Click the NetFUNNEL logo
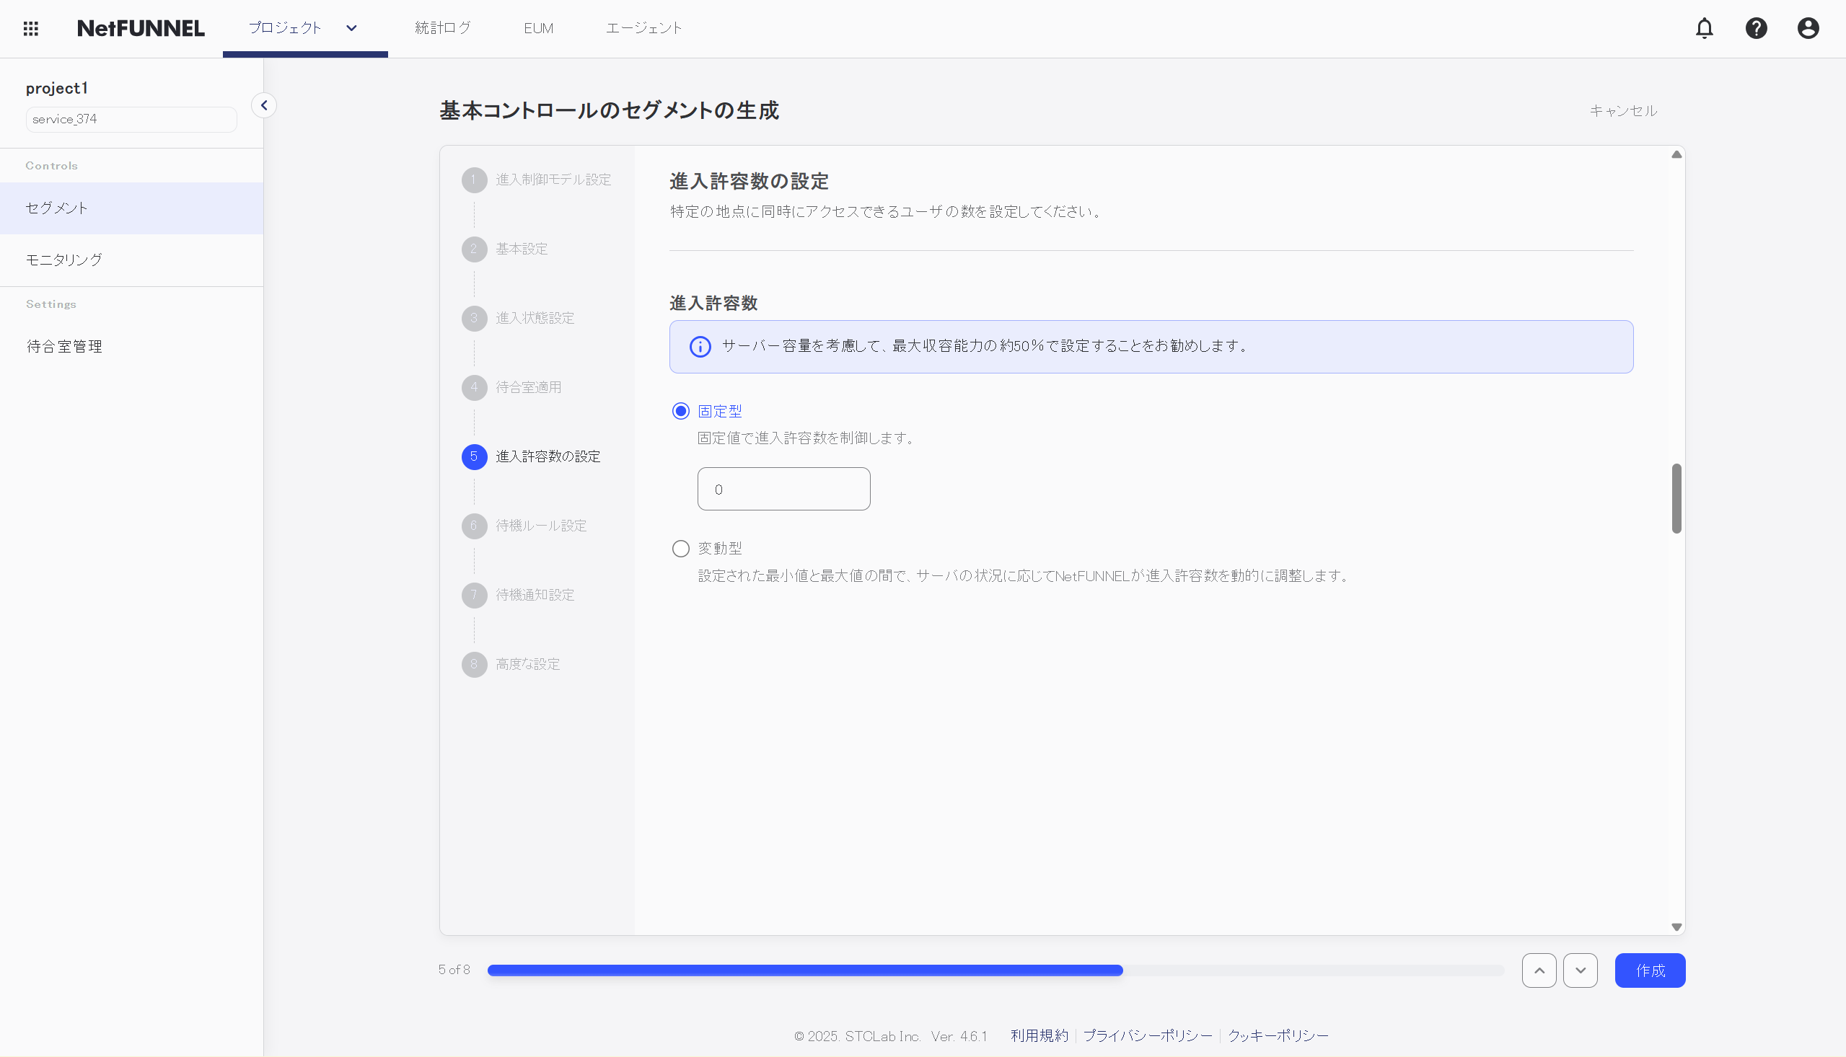Viewport: 1846px width, 1057px height. pyautogui.click(x=140, y=27)
